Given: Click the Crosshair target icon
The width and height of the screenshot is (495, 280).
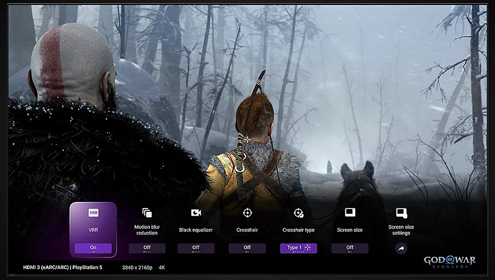Looking at the screenshot, I should 248,212.
